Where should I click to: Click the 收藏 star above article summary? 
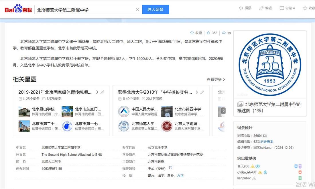tap(192, 33)
